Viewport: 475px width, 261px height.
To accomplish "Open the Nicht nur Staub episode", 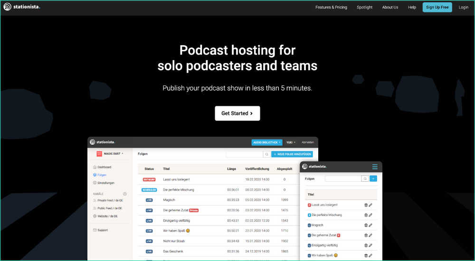I will coord(174,241).
